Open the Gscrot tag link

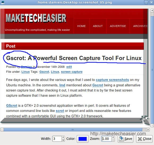pos(44,72)
